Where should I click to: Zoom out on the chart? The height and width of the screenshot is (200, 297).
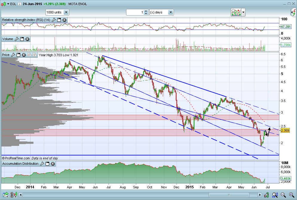click(283, 195)
